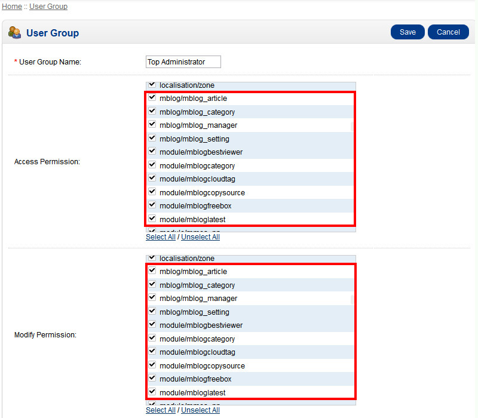The width and height of the screenshot is (478, 418).
Task: Toggle mblog/mblog_setting checkbox under Modify Permission
Action: [152, 312]
